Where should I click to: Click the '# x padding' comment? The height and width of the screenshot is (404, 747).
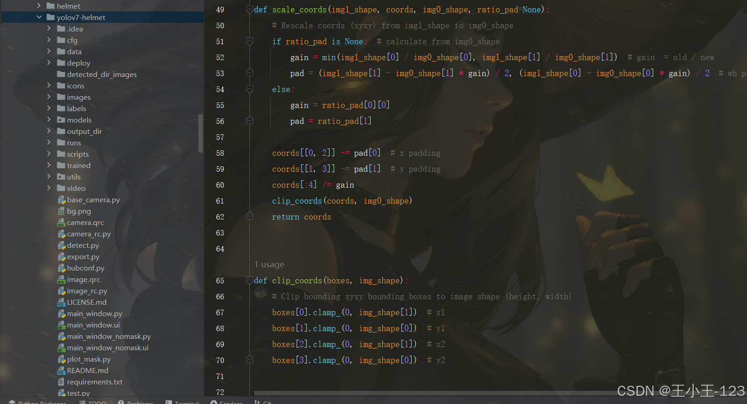coord(416,153)
